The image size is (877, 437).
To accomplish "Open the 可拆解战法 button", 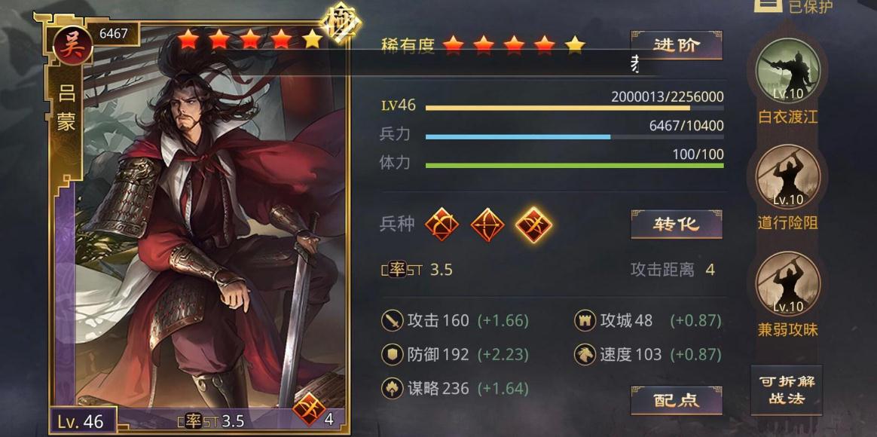I will point(787,390).
